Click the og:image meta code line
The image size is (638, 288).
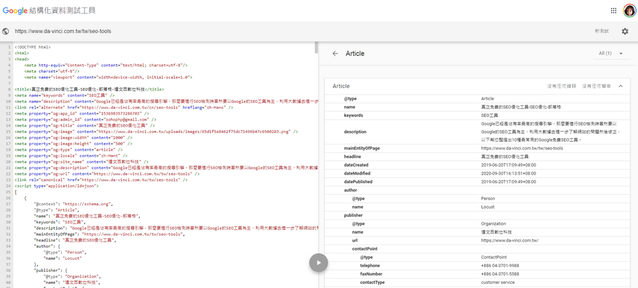[156, 132]
